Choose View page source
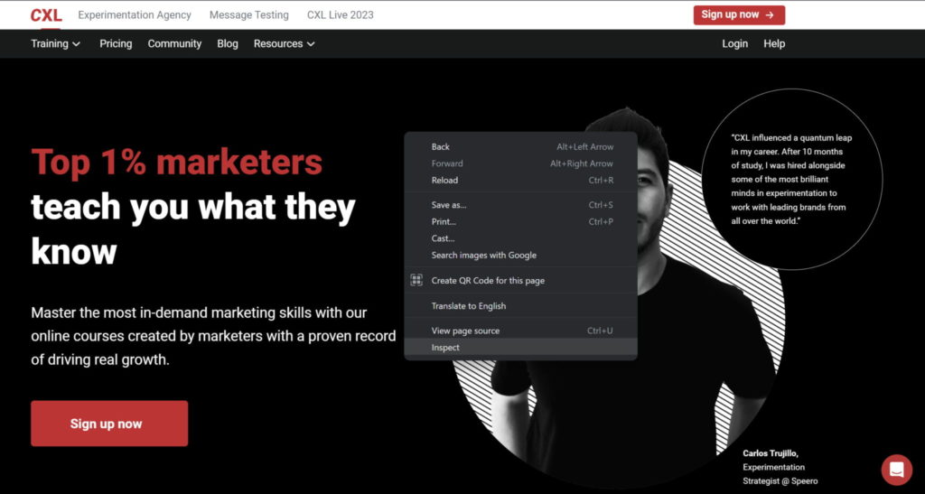Screen dimensions: 925x494 click(x=520, y=331)
